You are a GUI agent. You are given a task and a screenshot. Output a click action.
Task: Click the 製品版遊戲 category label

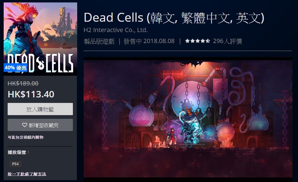(x=99, y=41)
